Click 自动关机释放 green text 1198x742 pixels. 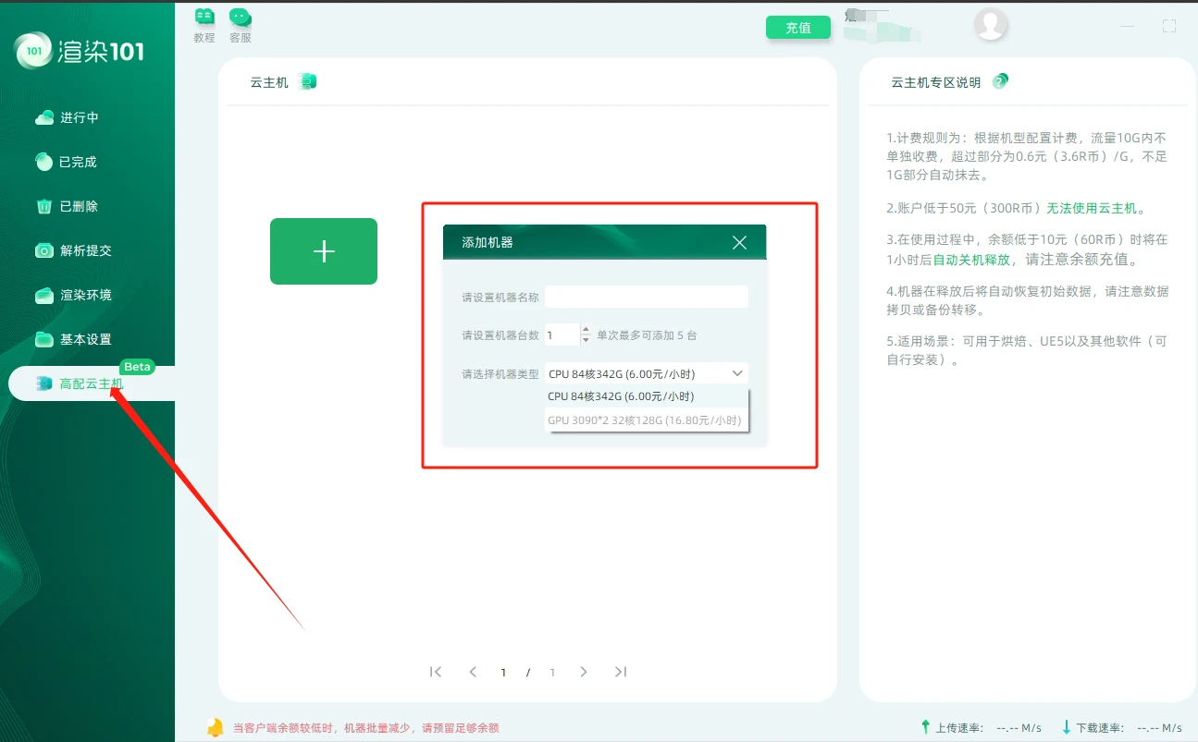(x=970, y=261)
